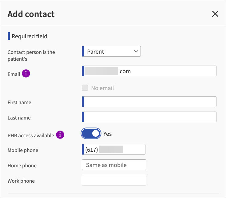Image resolution: width=226 pixels, height=198 pixels.
Task: Click the Contact person is the patient's label
Action: (x=31, y=55)
